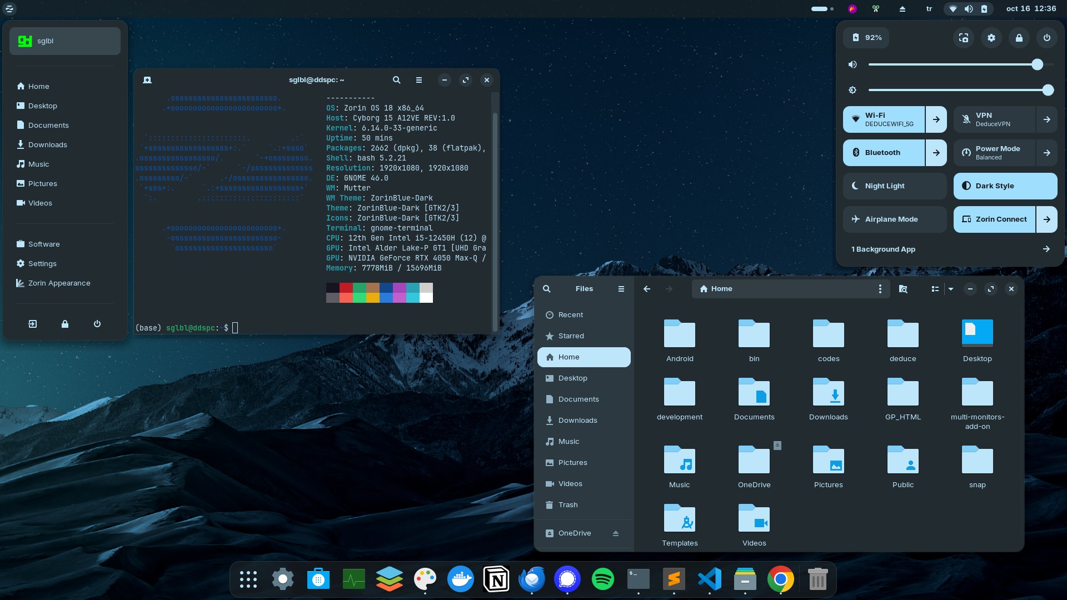This screenshot has height=600, width=1067.
Task: Click the sglbl user button
Action: [x=65, y=41]
